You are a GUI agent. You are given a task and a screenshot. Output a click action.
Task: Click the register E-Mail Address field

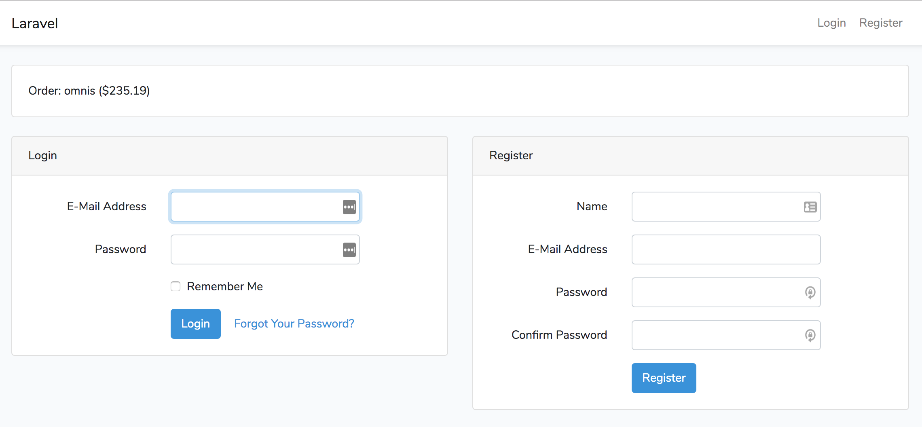click(x=725, y=249)
